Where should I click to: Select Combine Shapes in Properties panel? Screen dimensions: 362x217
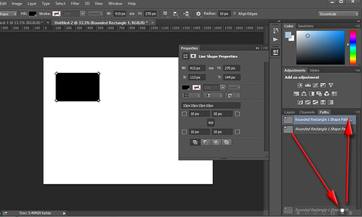[x=195, y=142]
